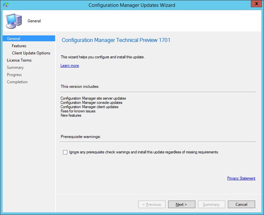Click the Next button to proceed

182,204
